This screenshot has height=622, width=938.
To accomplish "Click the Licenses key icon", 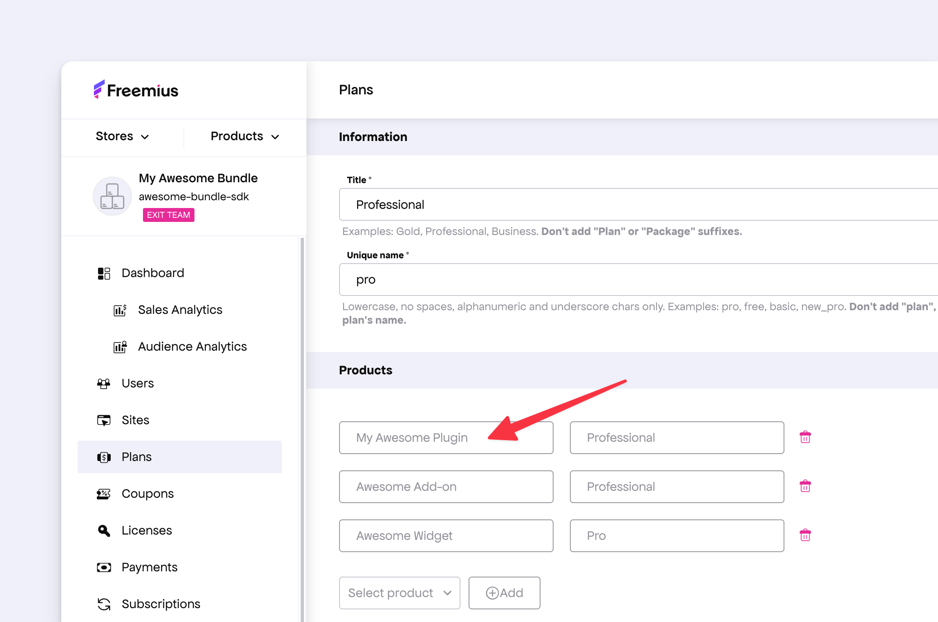I will (x=104, y=530).
